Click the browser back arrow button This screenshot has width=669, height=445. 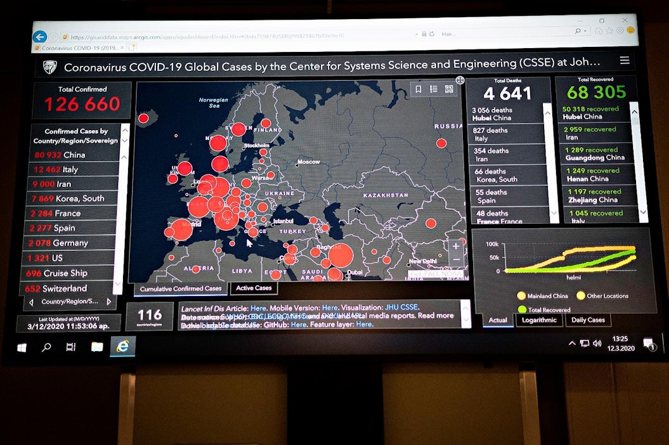tap(40, 37)
